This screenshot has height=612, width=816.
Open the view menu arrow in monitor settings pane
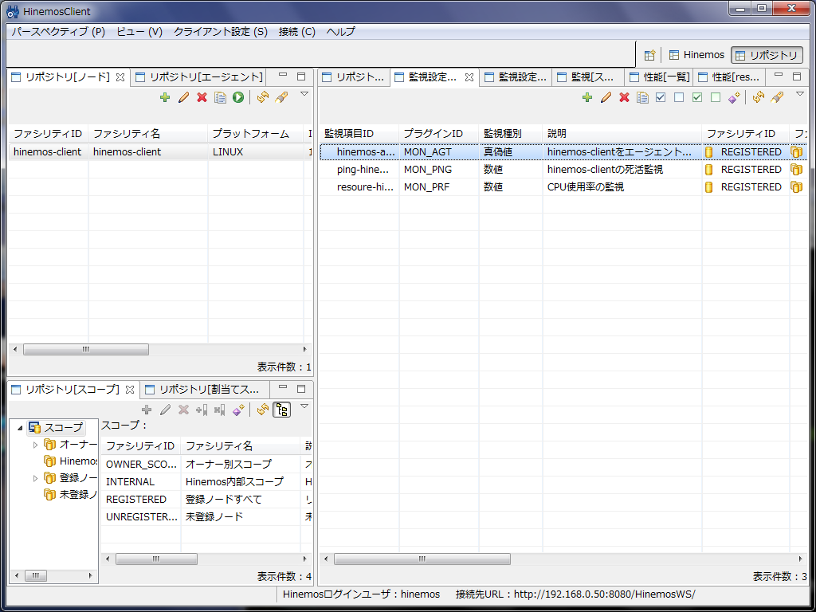click(x=800, y=94)
